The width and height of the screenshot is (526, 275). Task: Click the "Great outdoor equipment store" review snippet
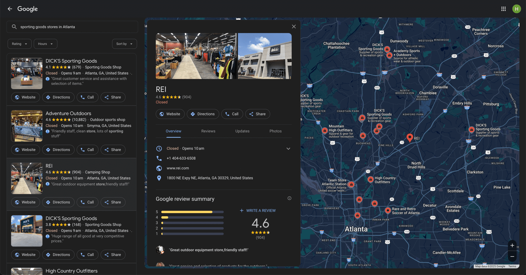(x=208, y=250)
